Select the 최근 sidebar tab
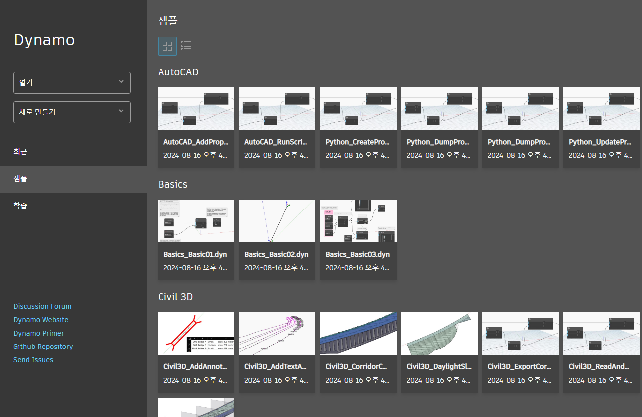642x417 pixels. point(20,151)
